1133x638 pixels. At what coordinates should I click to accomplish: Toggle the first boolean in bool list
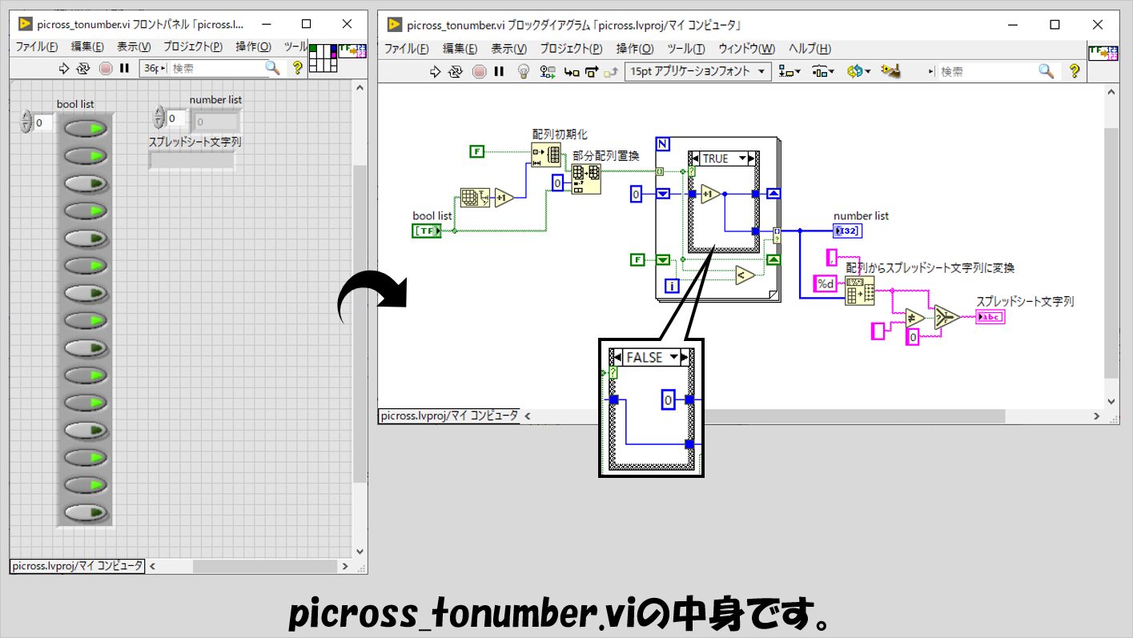coord(86,128)
